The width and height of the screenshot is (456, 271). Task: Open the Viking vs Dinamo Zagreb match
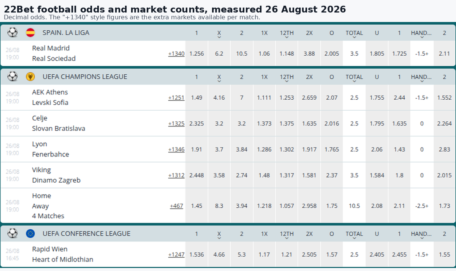point(56,175)
